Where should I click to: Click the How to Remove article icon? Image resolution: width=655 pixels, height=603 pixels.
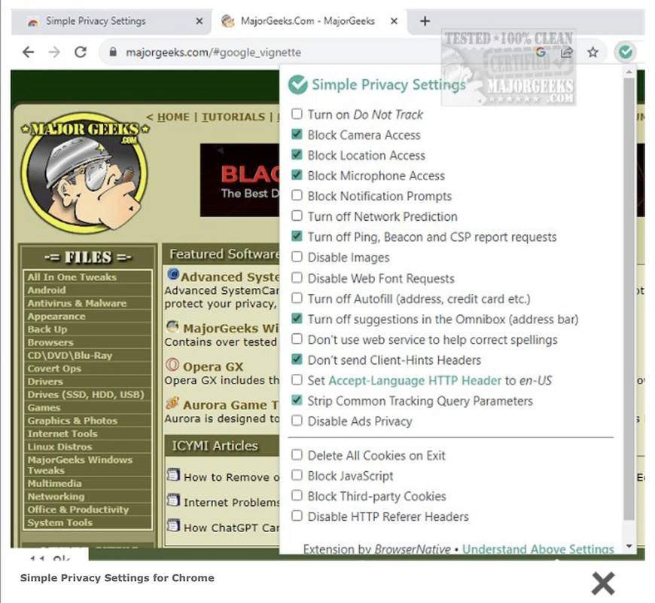(173, 475)
